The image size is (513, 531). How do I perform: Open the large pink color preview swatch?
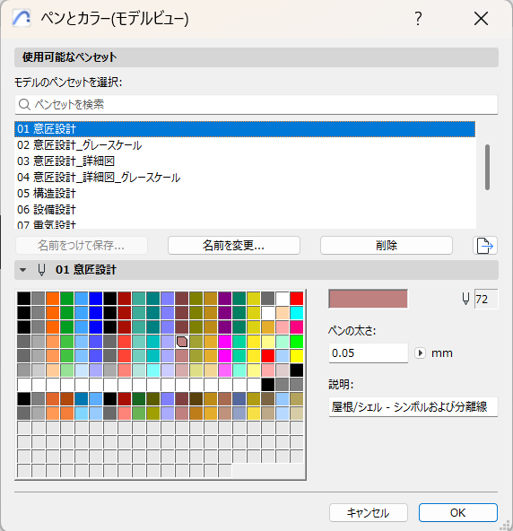pyautogui.click(x=368, y=299)
